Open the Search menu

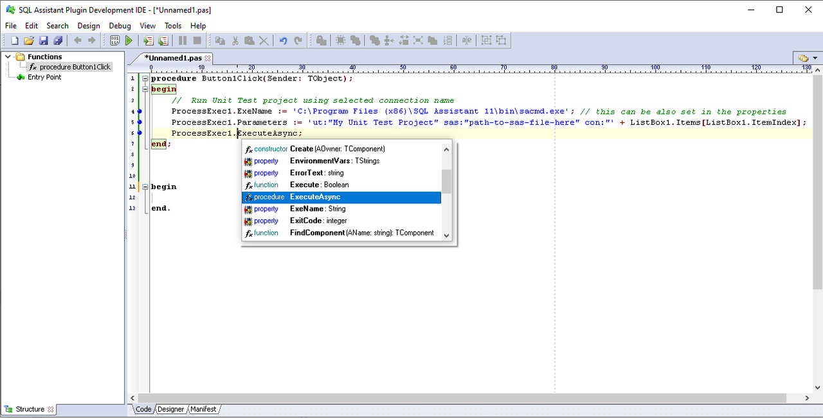(x=57, y=26)
